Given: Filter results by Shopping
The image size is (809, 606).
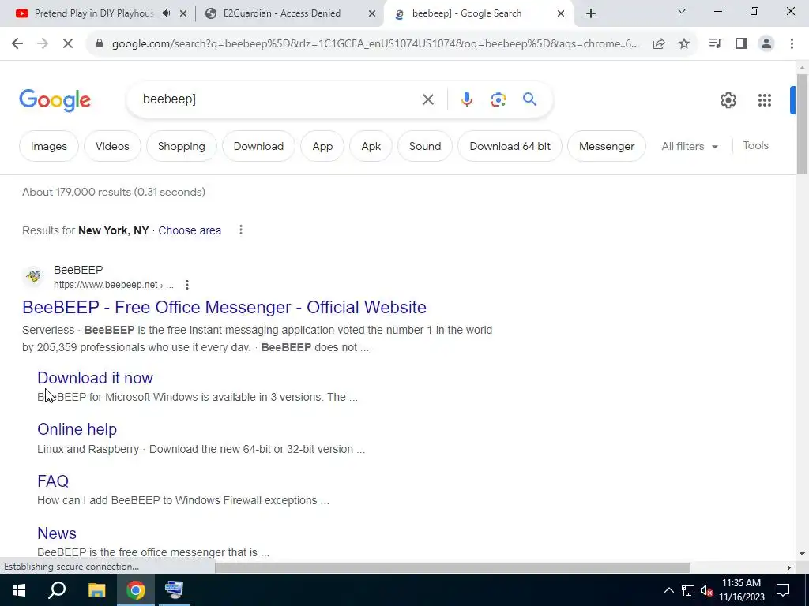Looking at the screenshot, I should point(181,146).
